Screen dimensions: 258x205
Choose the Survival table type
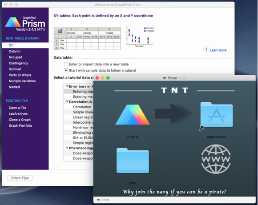point(15,69)
